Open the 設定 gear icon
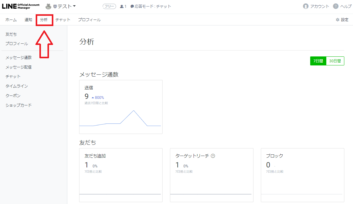The height and width of the screenshot is (204, 353). point(337,20)
